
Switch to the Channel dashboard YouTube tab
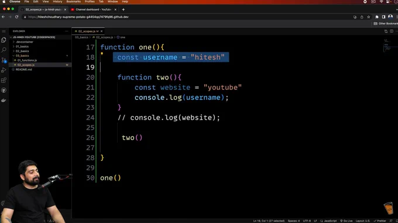point(94,9)
